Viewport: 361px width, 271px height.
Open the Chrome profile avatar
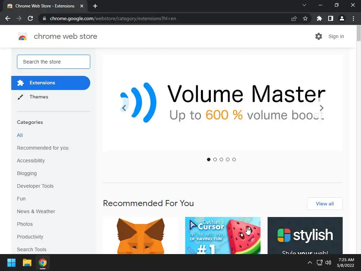[x=342, y=18]
